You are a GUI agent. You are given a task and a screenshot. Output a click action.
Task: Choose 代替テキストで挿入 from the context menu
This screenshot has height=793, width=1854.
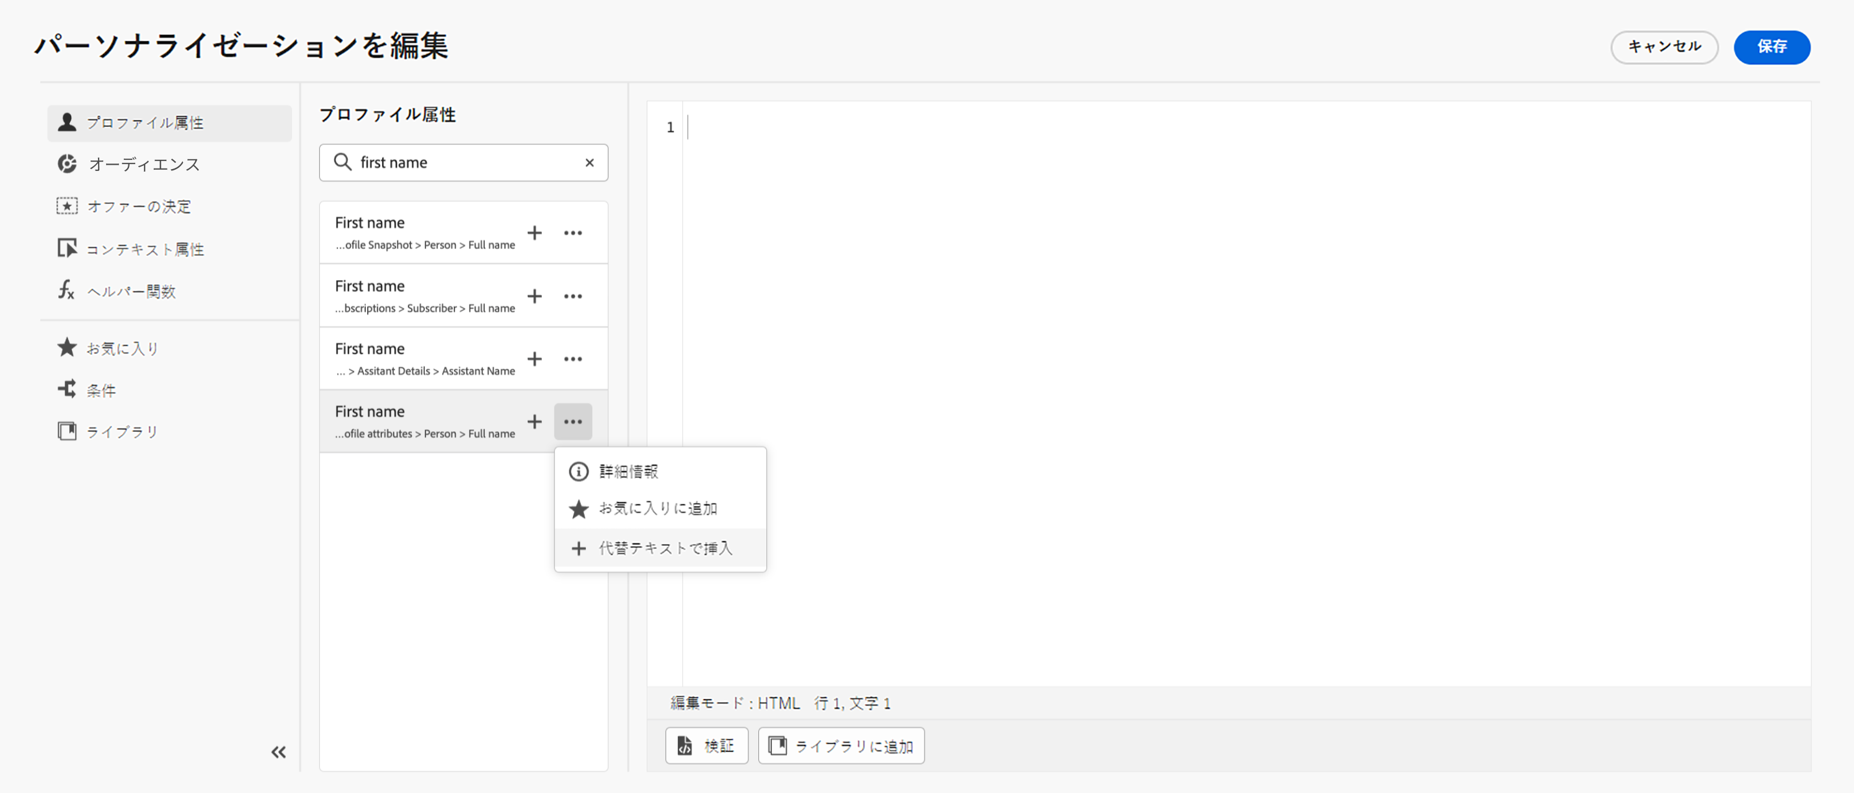pyautogui.click(x=665, y=548)
